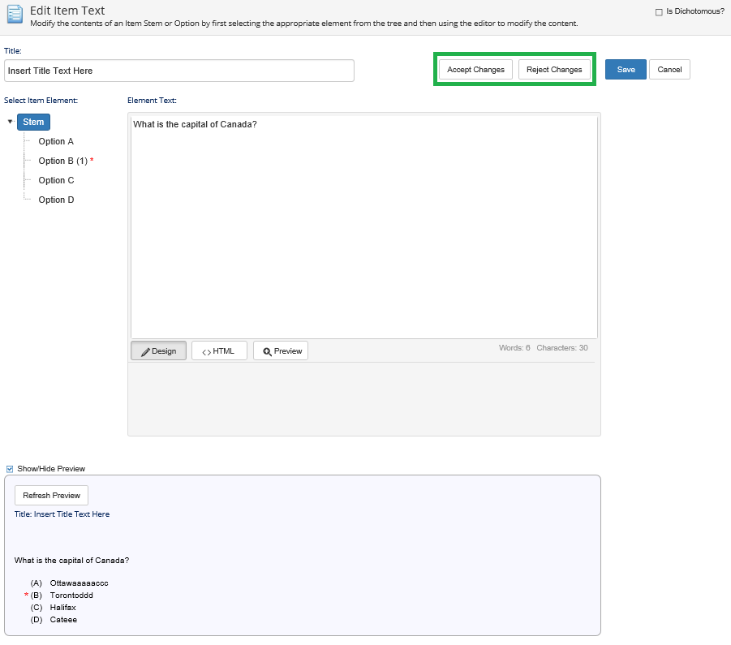Choose Option C from the element tree
731x645 pixels.
[x=56, y=180]
